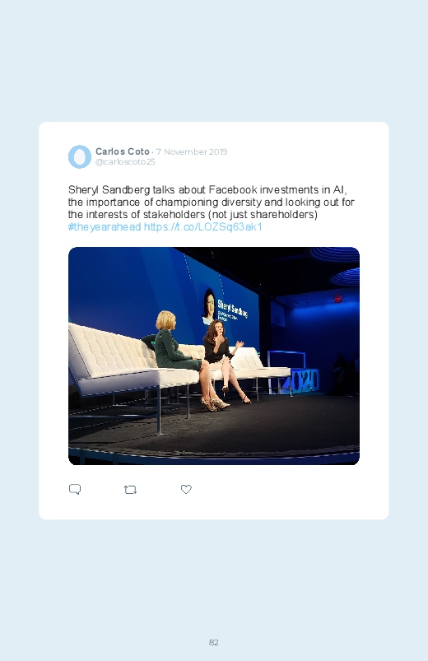Click the retweet arrows icon
Viewport: 428px width, 661px height.
click(x=130, y=490)
